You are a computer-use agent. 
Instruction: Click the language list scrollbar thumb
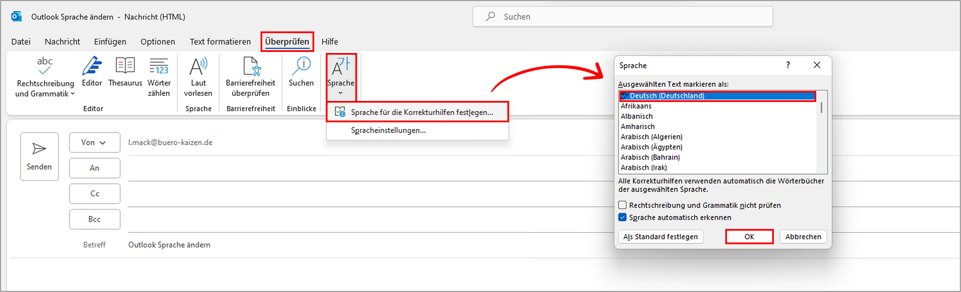pos(821,107)
